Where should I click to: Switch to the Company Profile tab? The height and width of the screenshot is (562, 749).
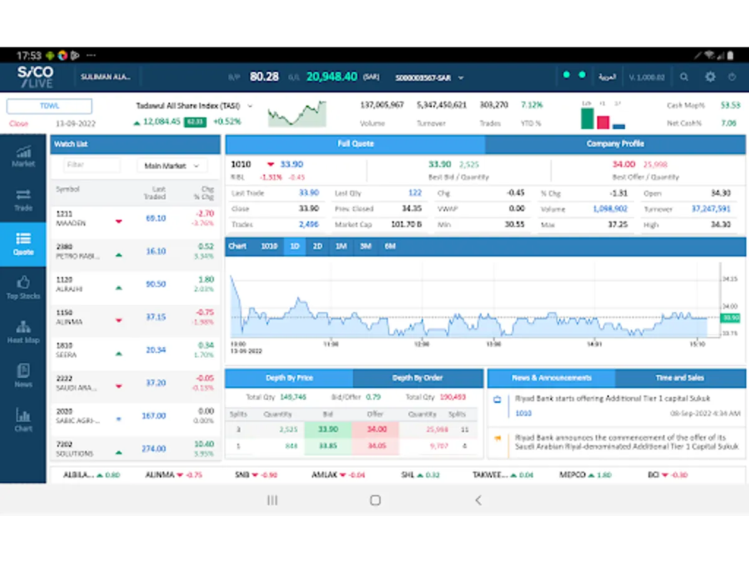tap(615, 144)
